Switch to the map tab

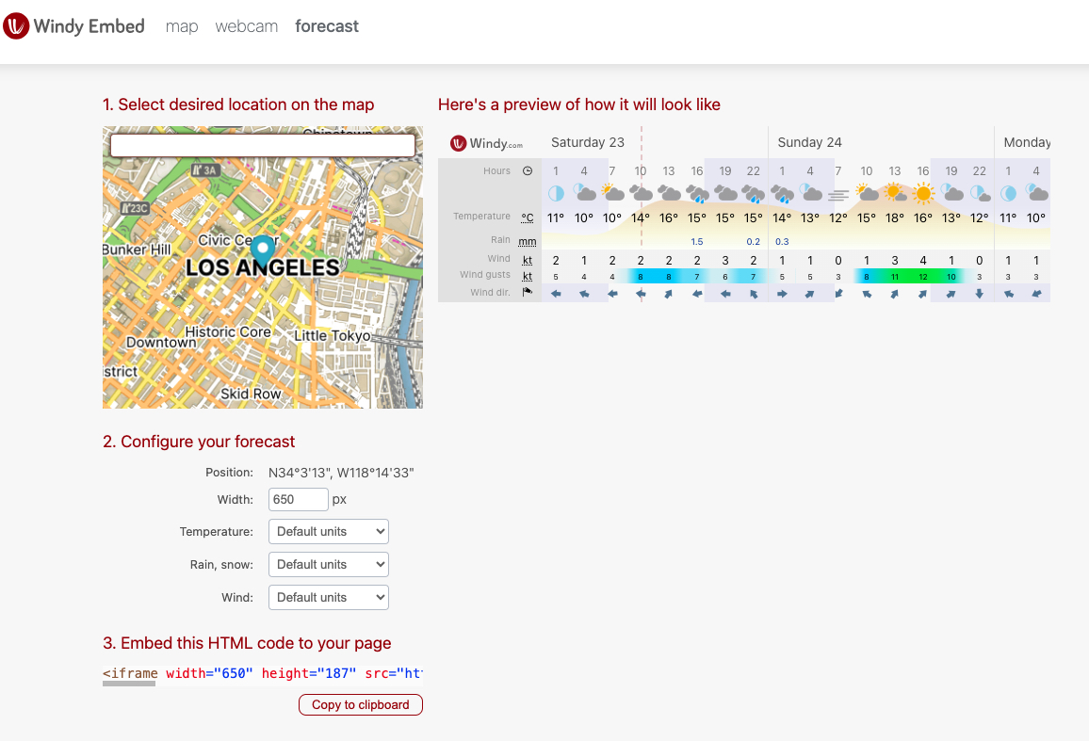[x=182, y=26]
